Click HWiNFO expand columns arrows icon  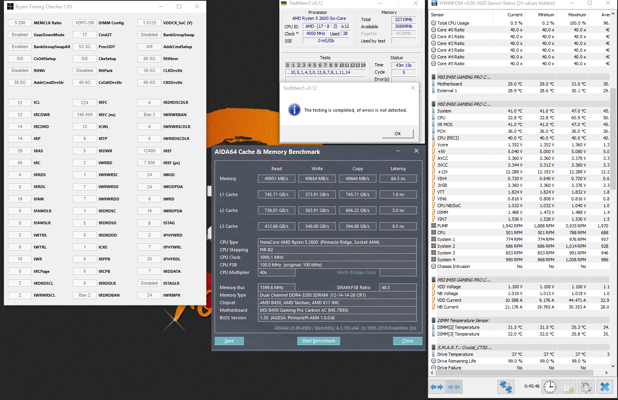coord(437,386)
